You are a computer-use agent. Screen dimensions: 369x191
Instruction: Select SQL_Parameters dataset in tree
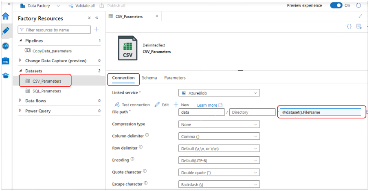click(x=46, y=91)
